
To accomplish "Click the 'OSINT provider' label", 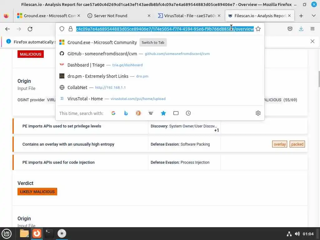I will coord(31,100).
